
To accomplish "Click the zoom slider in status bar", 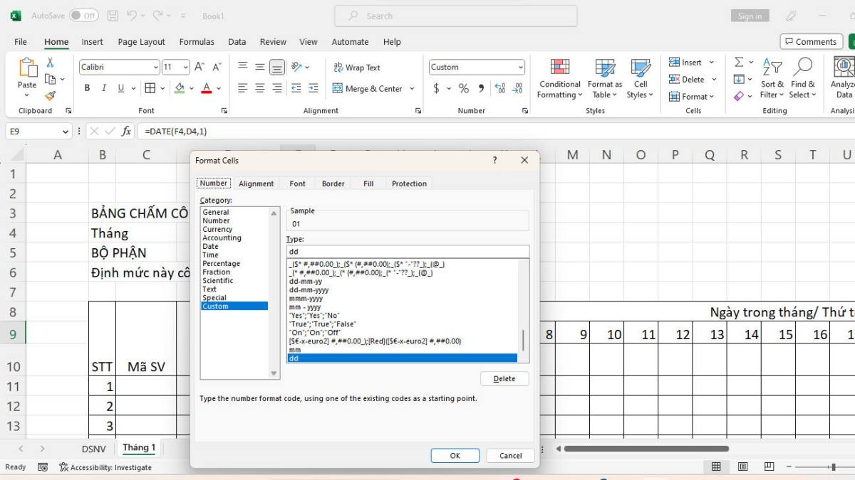I will coord(833,467).
